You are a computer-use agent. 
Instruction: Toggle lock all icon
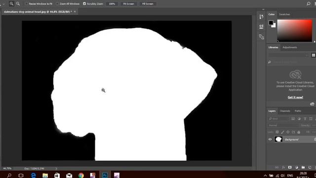click(x=299, y=132)
